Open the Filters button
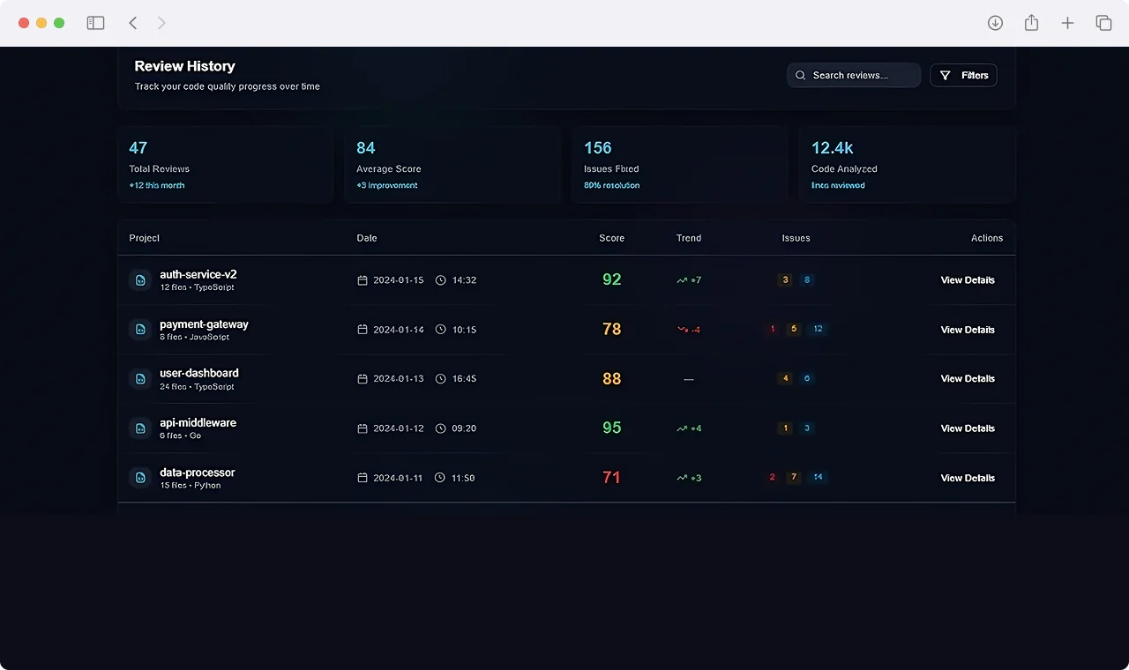Screen dimensions: 1129x670 [963, 75]
